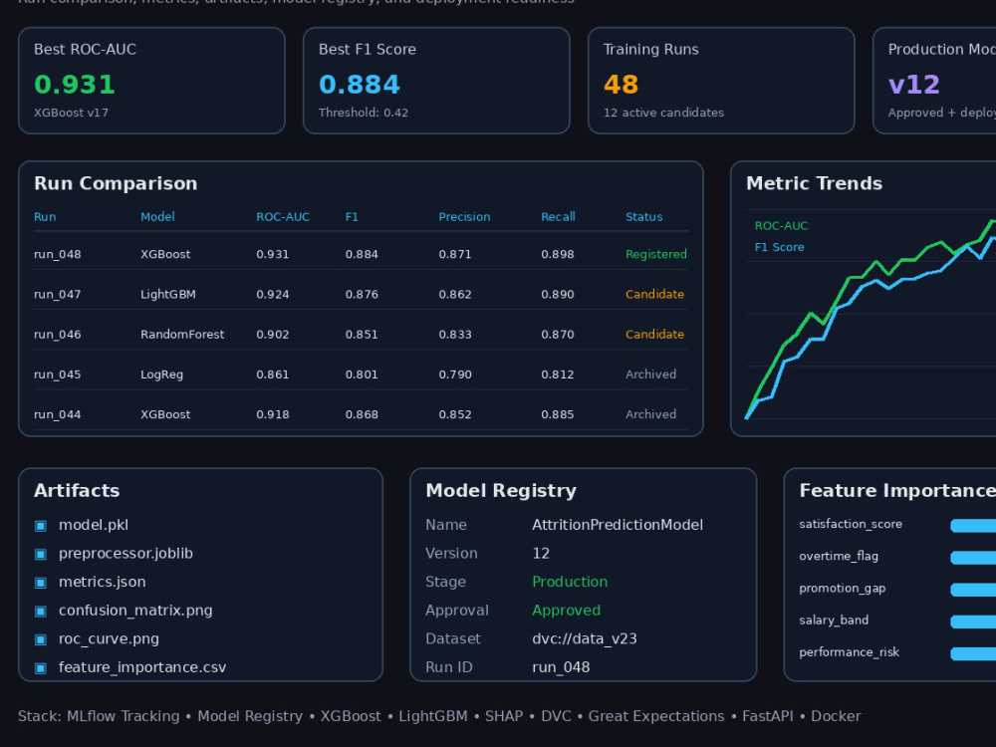Click the dvc://data_v23 dataset value

[x=585, y=639]
